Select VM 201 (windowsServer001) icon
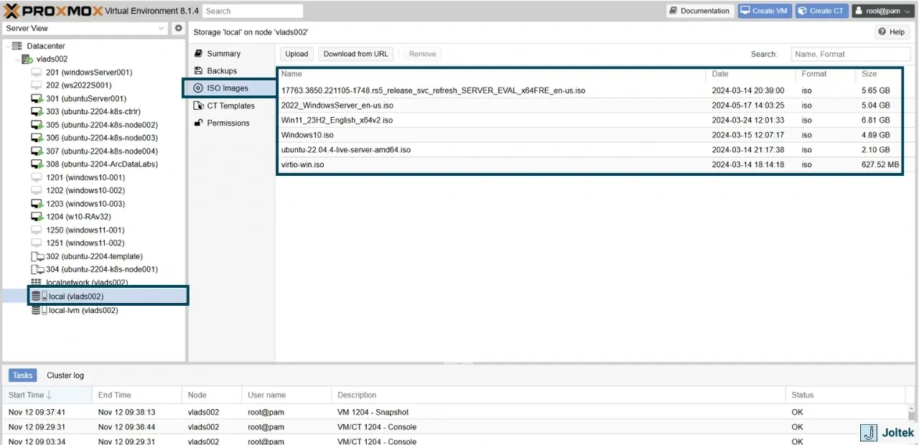 pyautogui.click(x=37, y=72)
